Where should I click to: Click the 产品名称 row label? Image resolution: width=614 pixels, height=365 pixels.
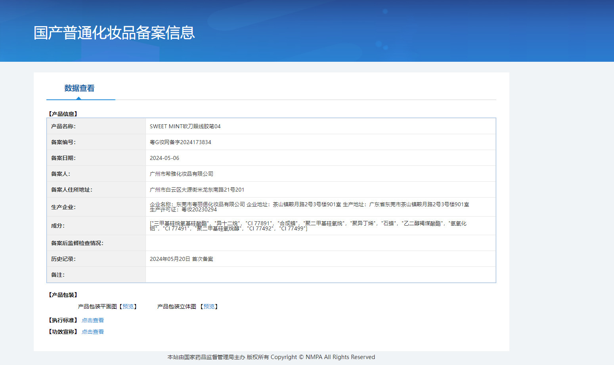pos(63,126)
